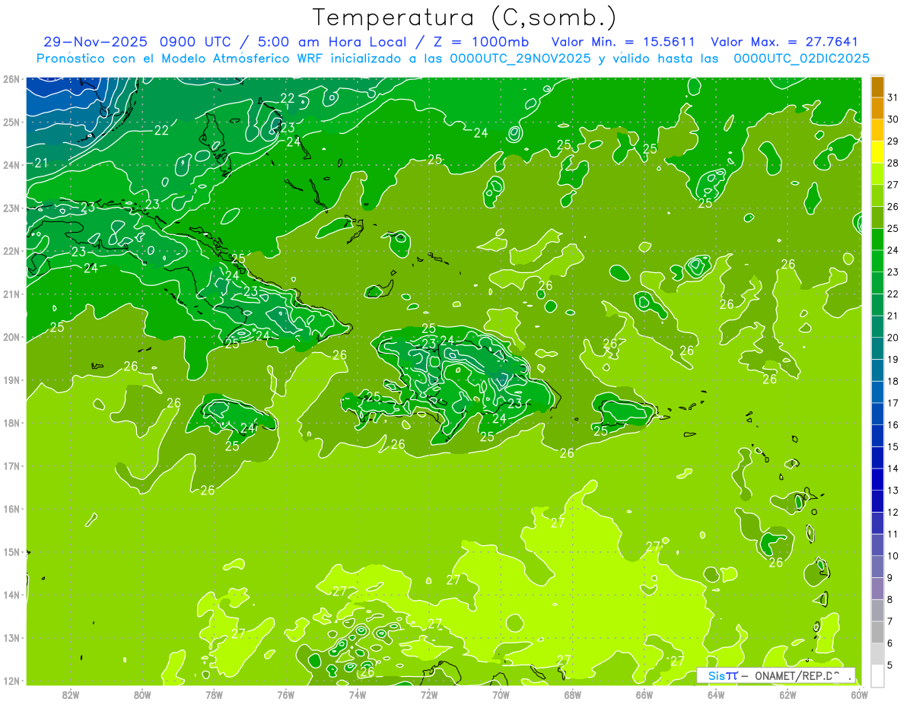The width and height of the screenshot is (913, 705).
Task: Click the color bar legend value 12
Action: (893, 512)
